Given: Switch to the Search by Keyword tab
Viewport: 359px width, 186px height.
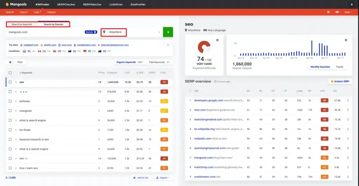Looking at the screenshot, I should pyautogui.click(x=22, y=25).
